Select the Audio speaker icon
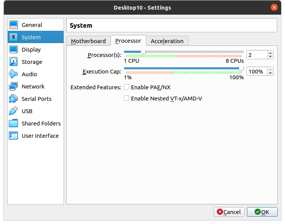This screenshot has width=285, height=224. click(x=13, y=74)
